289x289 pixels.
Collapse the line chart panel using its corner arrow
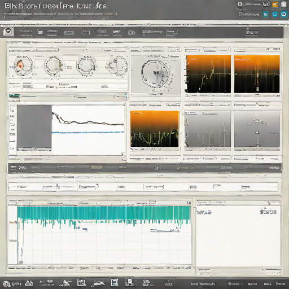(x=124, y=104)
